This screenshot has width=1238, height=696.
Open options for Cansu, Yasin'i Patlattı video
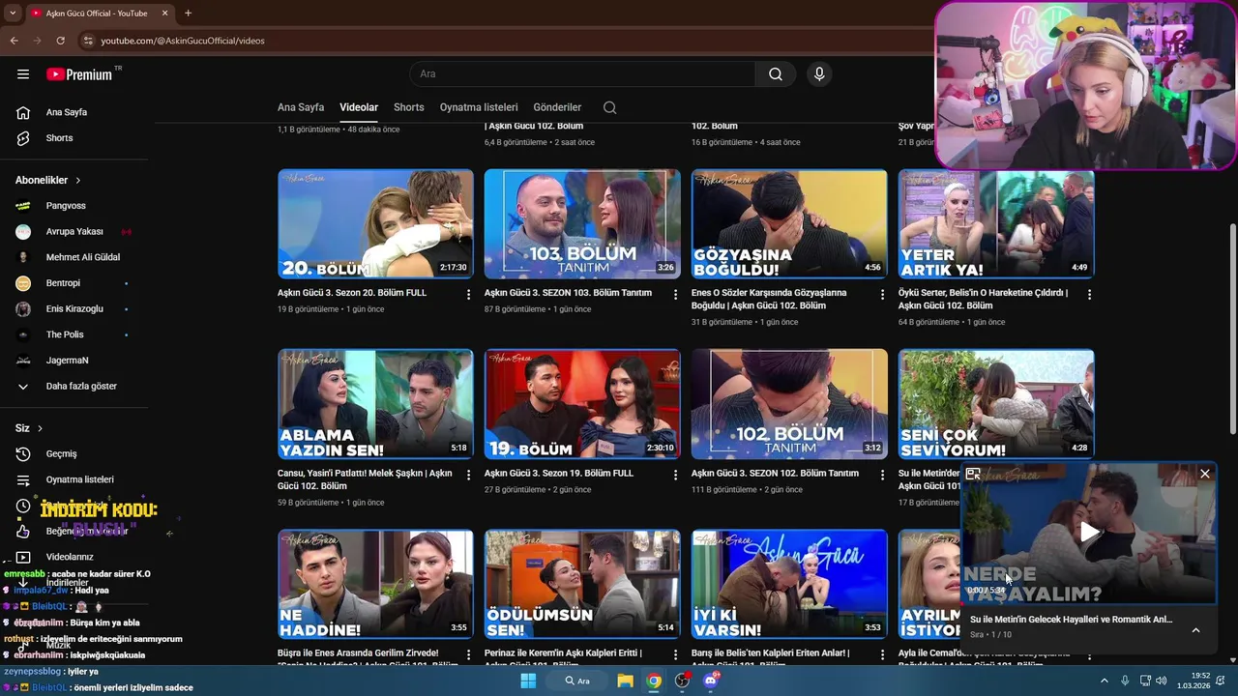coord(469,475)
